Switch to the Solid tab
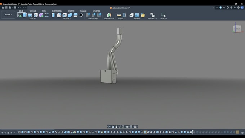 (21, 11)
